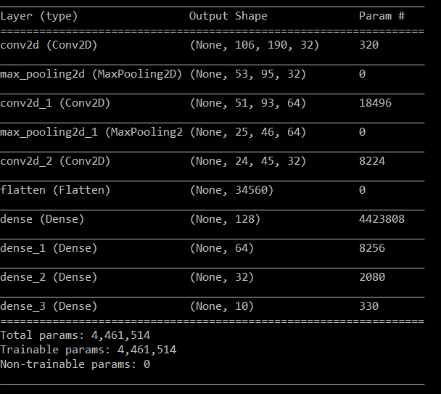Click the flatten (Flatten) layer name
The width and height of the screenshot is (441, 394).
55,190
